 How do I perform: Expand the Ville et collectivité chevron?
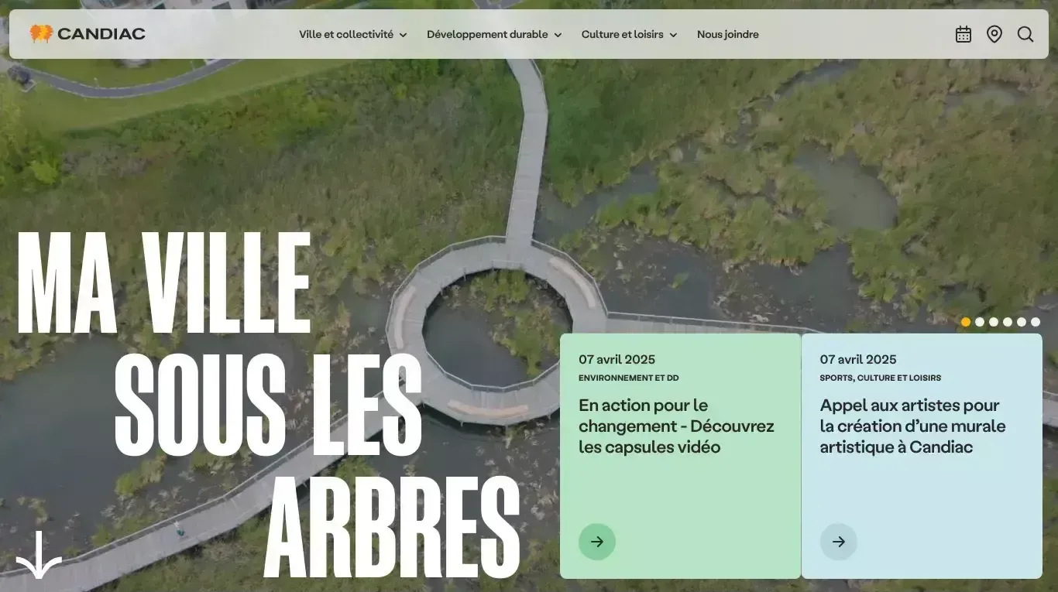tap(403, 35)
